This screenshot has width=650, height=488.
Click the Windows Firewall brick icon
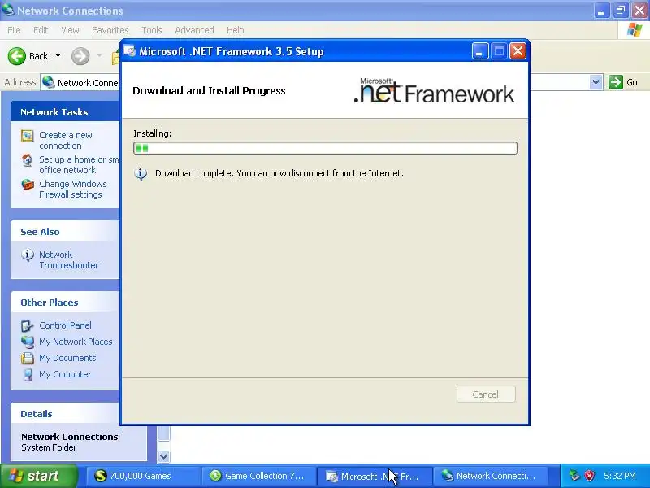coord(28,185)
